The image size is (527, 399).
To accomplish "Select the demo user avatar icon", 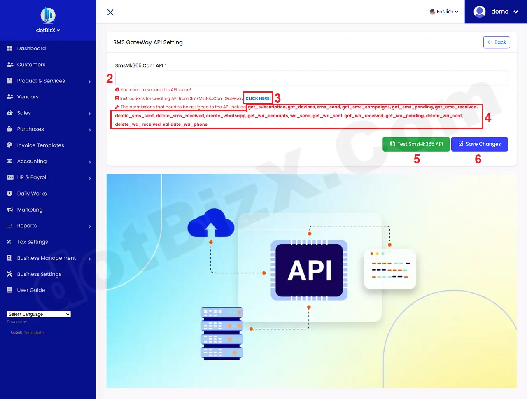I will pyautogui.click(x=479, y=12).
